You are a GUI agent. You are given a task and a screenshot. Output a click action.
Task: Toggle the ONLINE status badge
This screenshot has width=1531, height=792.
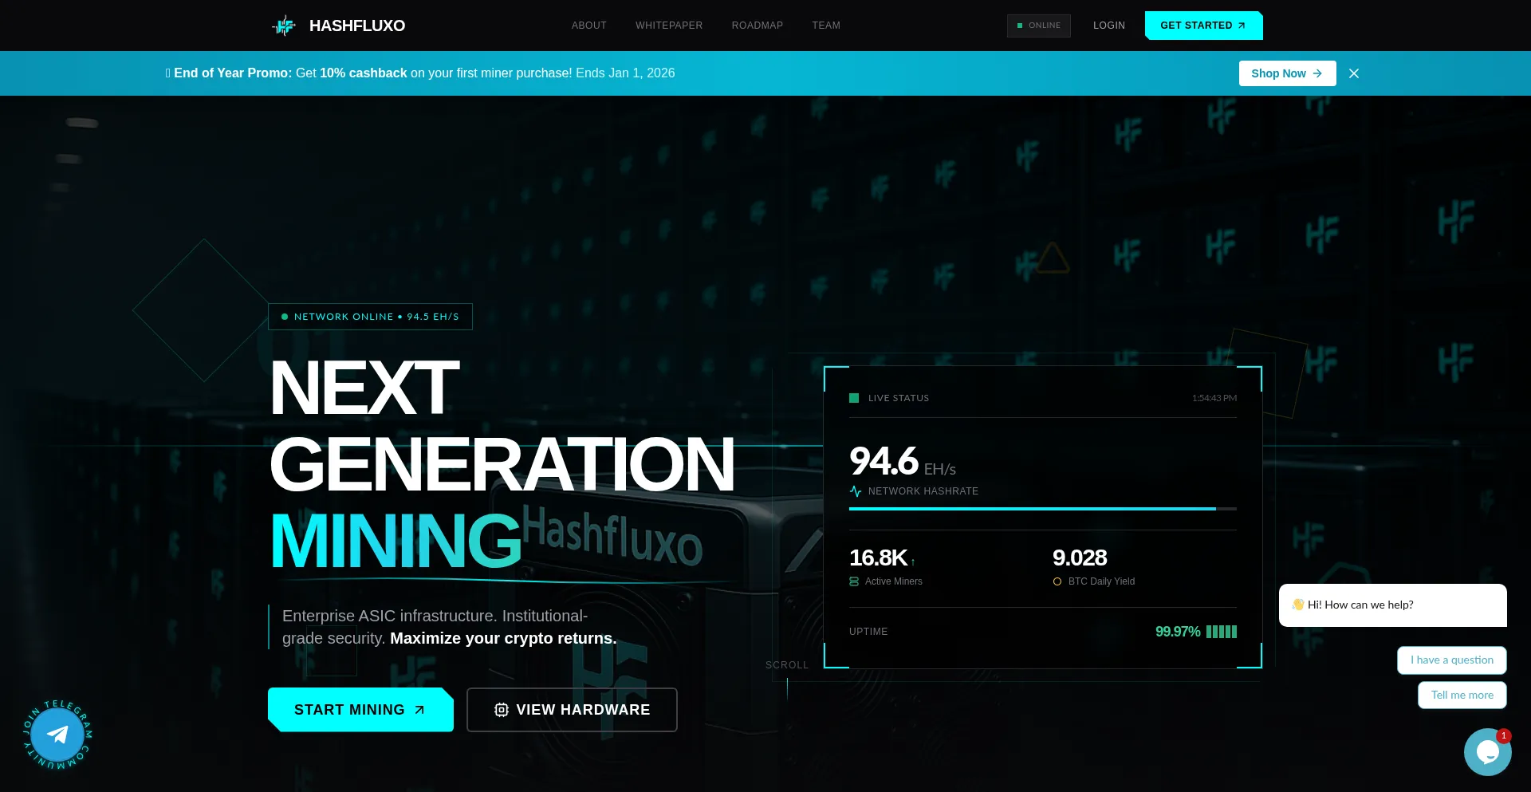(x=1038, y=25)
